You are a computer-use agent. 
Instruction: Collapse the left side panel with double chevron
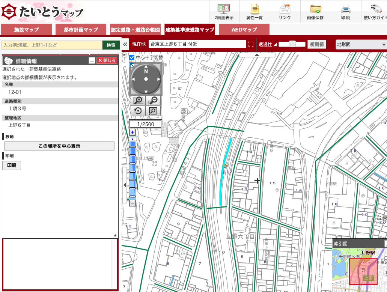125,44
